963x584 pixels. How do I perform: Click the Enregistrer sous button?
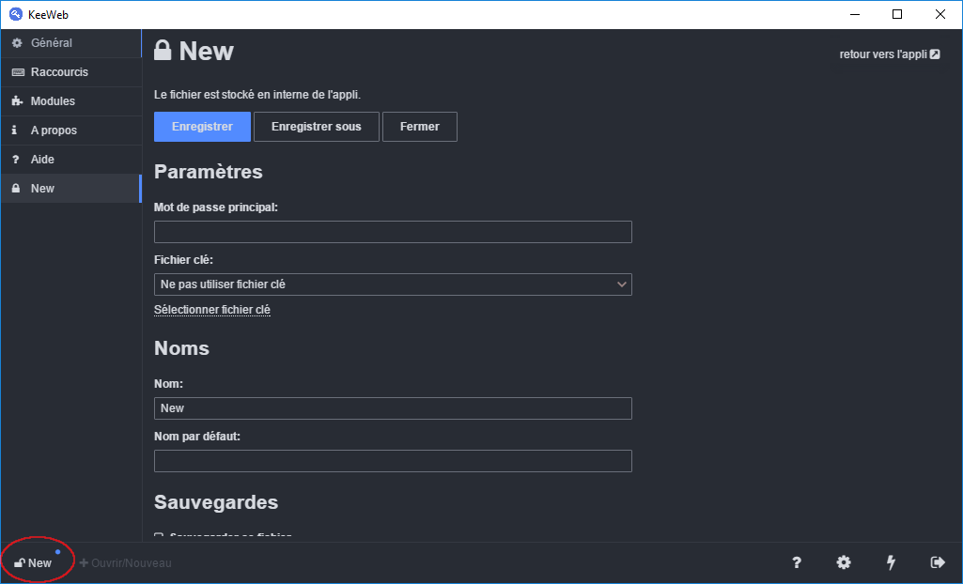[316, 127]
